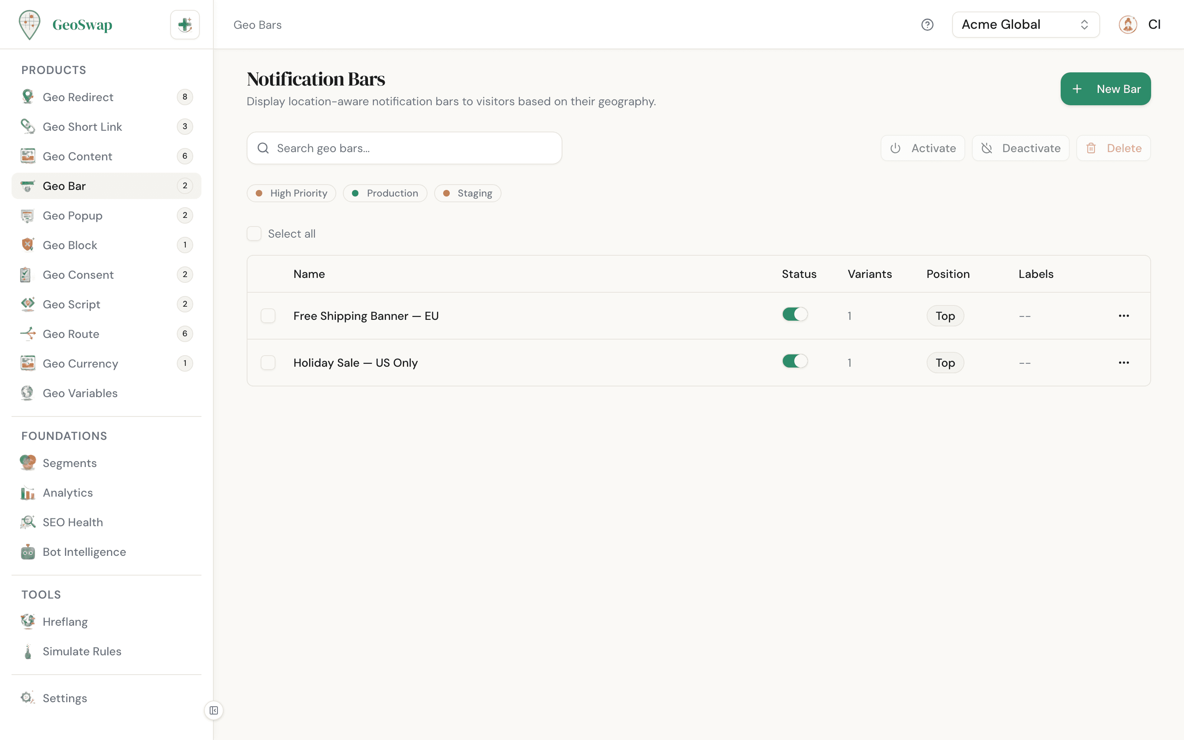Create a New Bar
The height and width of the screenshot is (740, 1184).
tap(1106, 88)
